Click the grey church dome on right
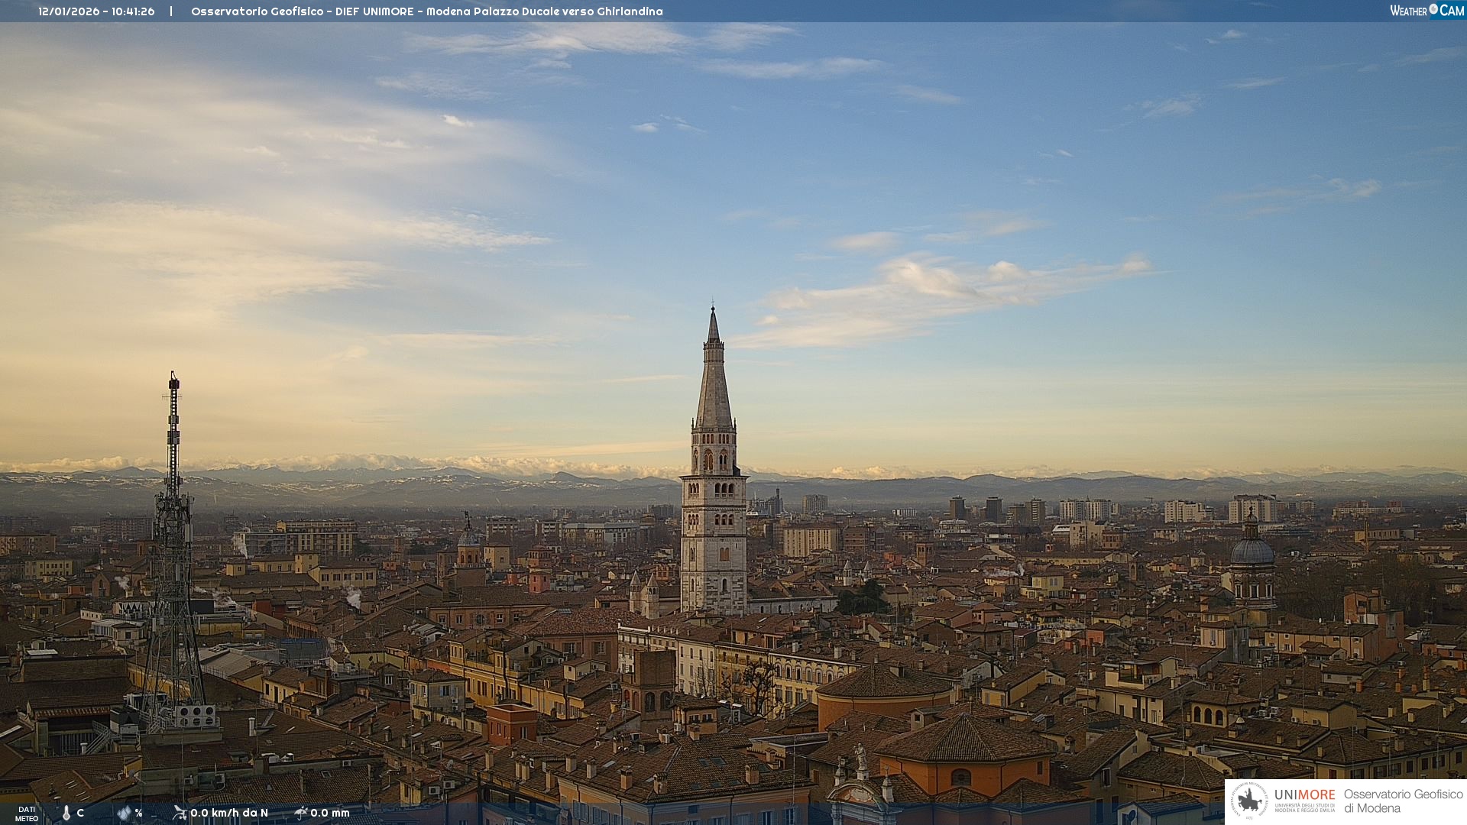Viewport: 1467px width, 825px height. coord(1252,550)
